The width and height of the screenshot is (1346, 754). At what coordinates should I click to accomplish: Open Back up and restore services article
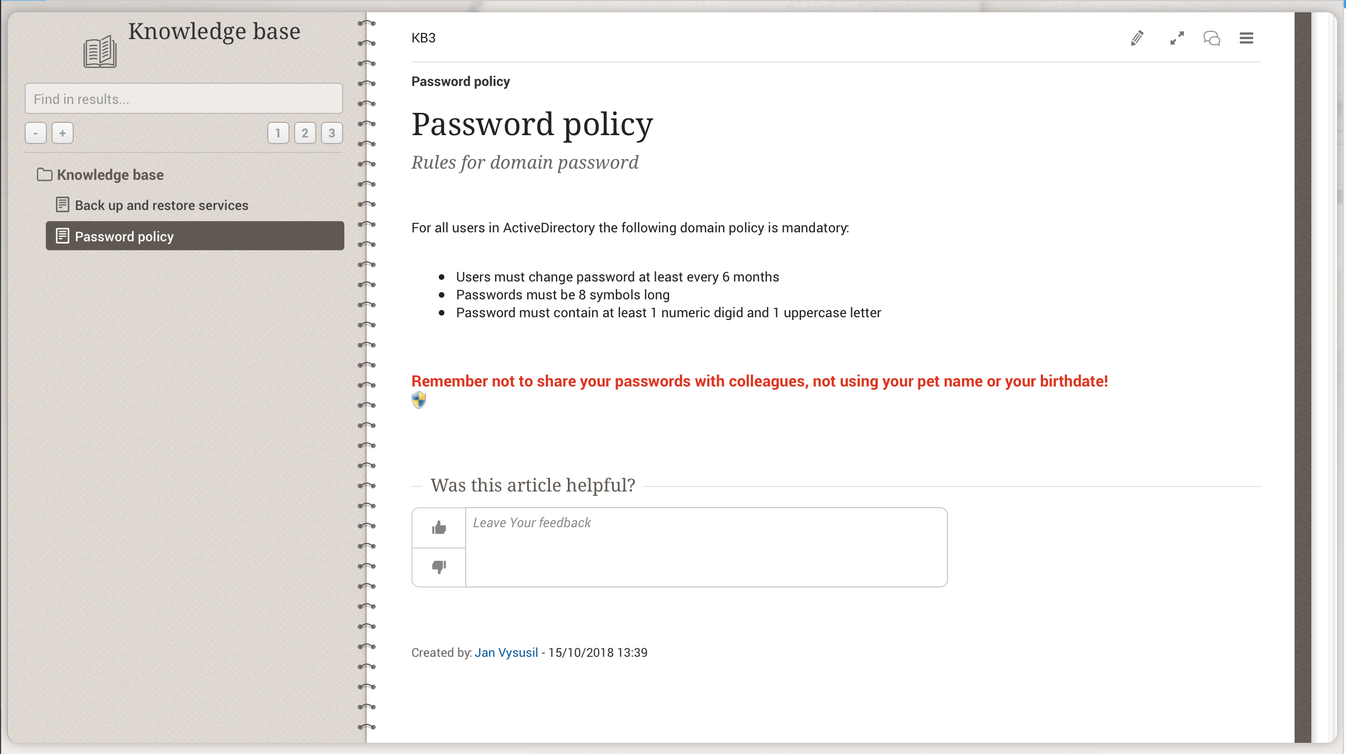click(162, 206)
